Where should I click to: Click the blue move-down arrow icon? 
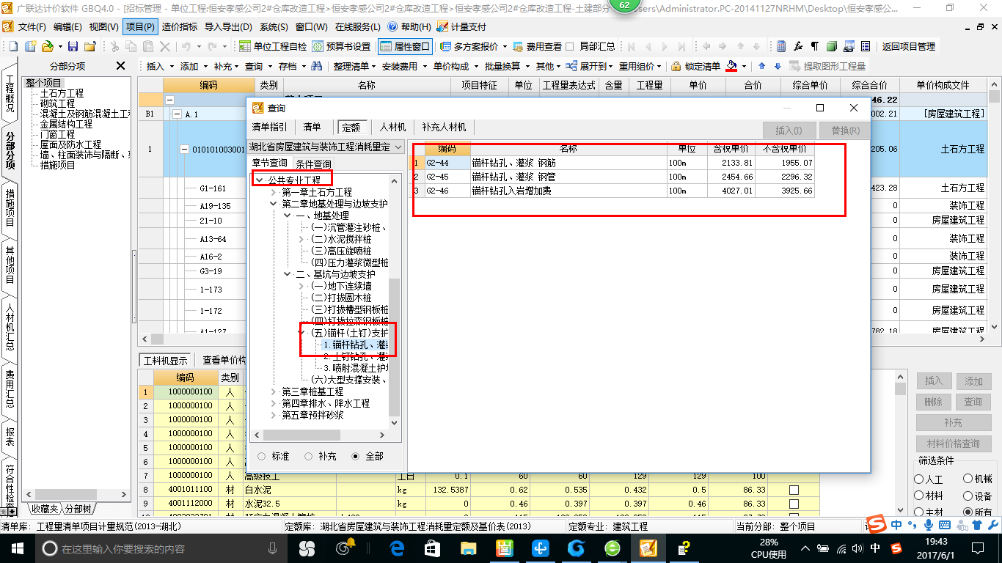click(778, 66)
